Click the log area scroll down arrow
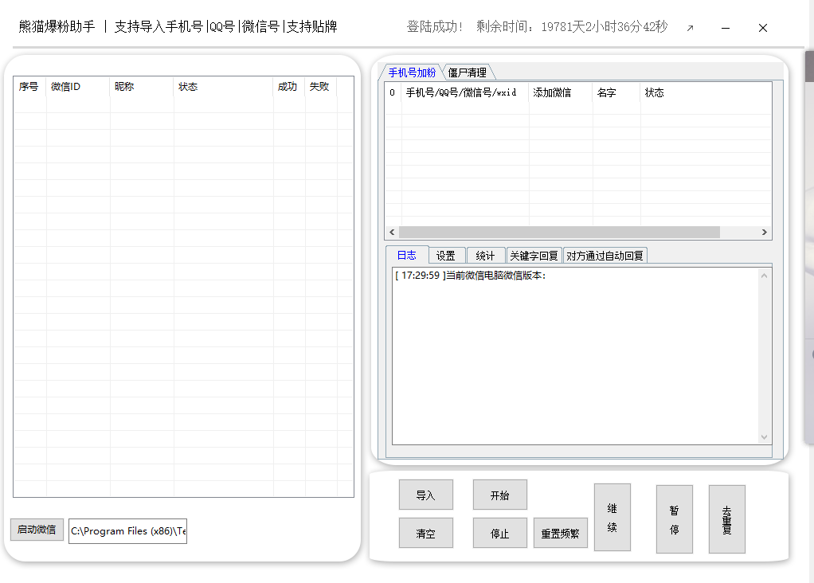Viewport: 814px width, 583px height. [764, 437]
